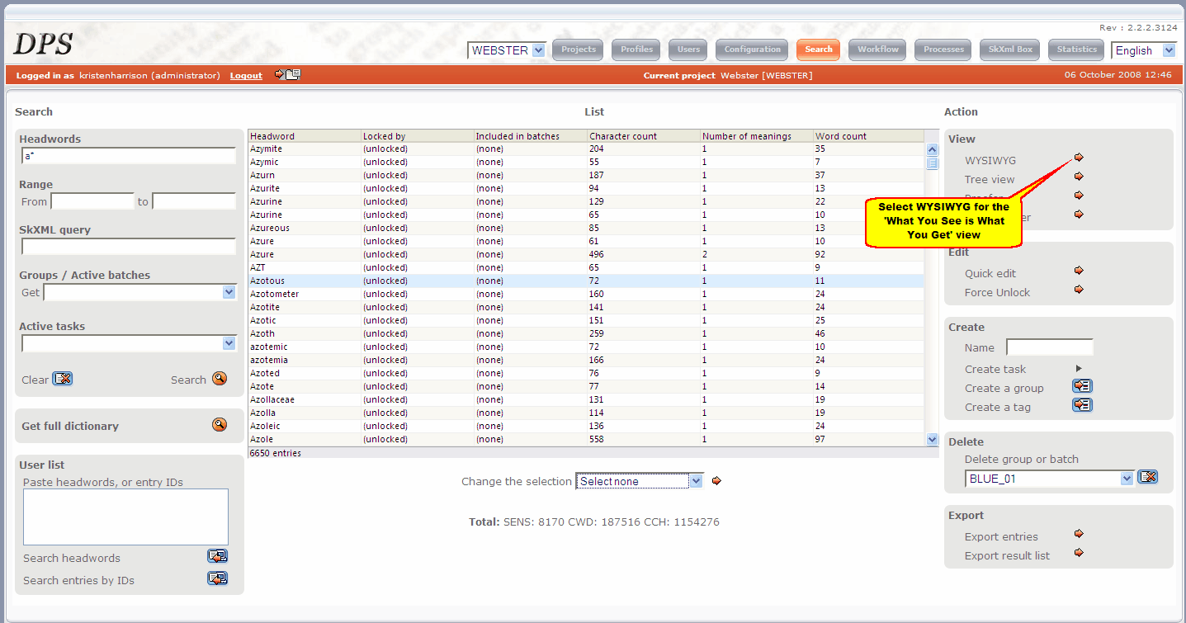Select the Azotous entry row

tap(586, 281)
